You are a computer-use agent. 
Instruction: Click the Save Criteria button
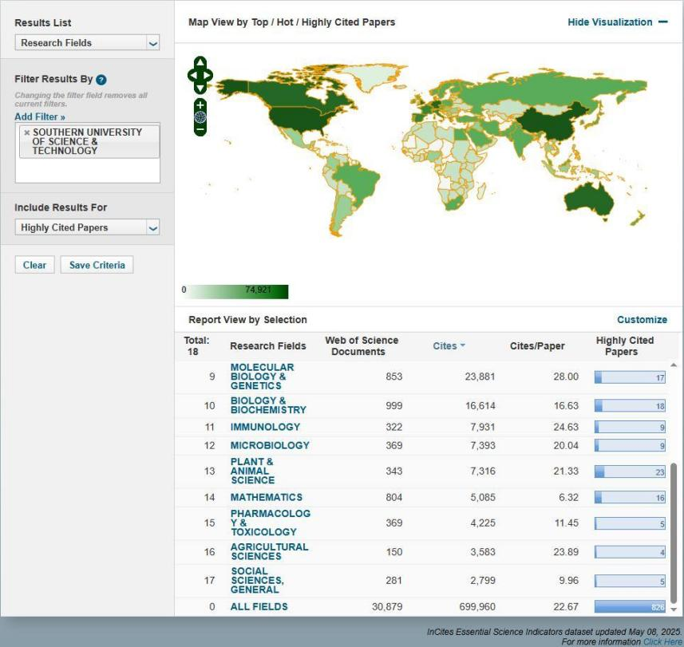97,265
